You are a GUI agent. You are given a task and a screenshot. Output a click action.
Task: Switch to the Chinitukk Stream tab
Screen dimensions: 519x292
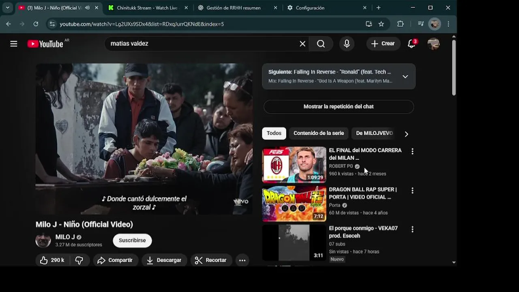[x=147, y=8]
